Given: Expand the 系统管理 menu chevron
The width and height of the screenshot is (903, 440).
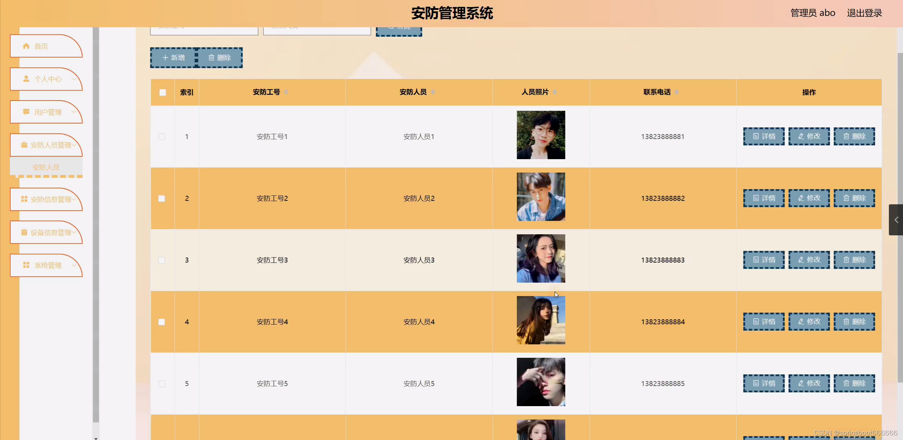Looking at the screenshot, I should pos(74,265).
